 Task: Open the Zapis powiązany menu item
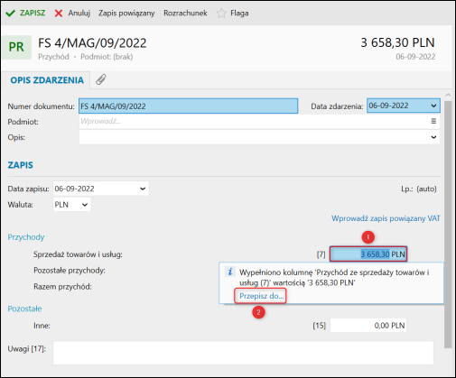(126, 14)
